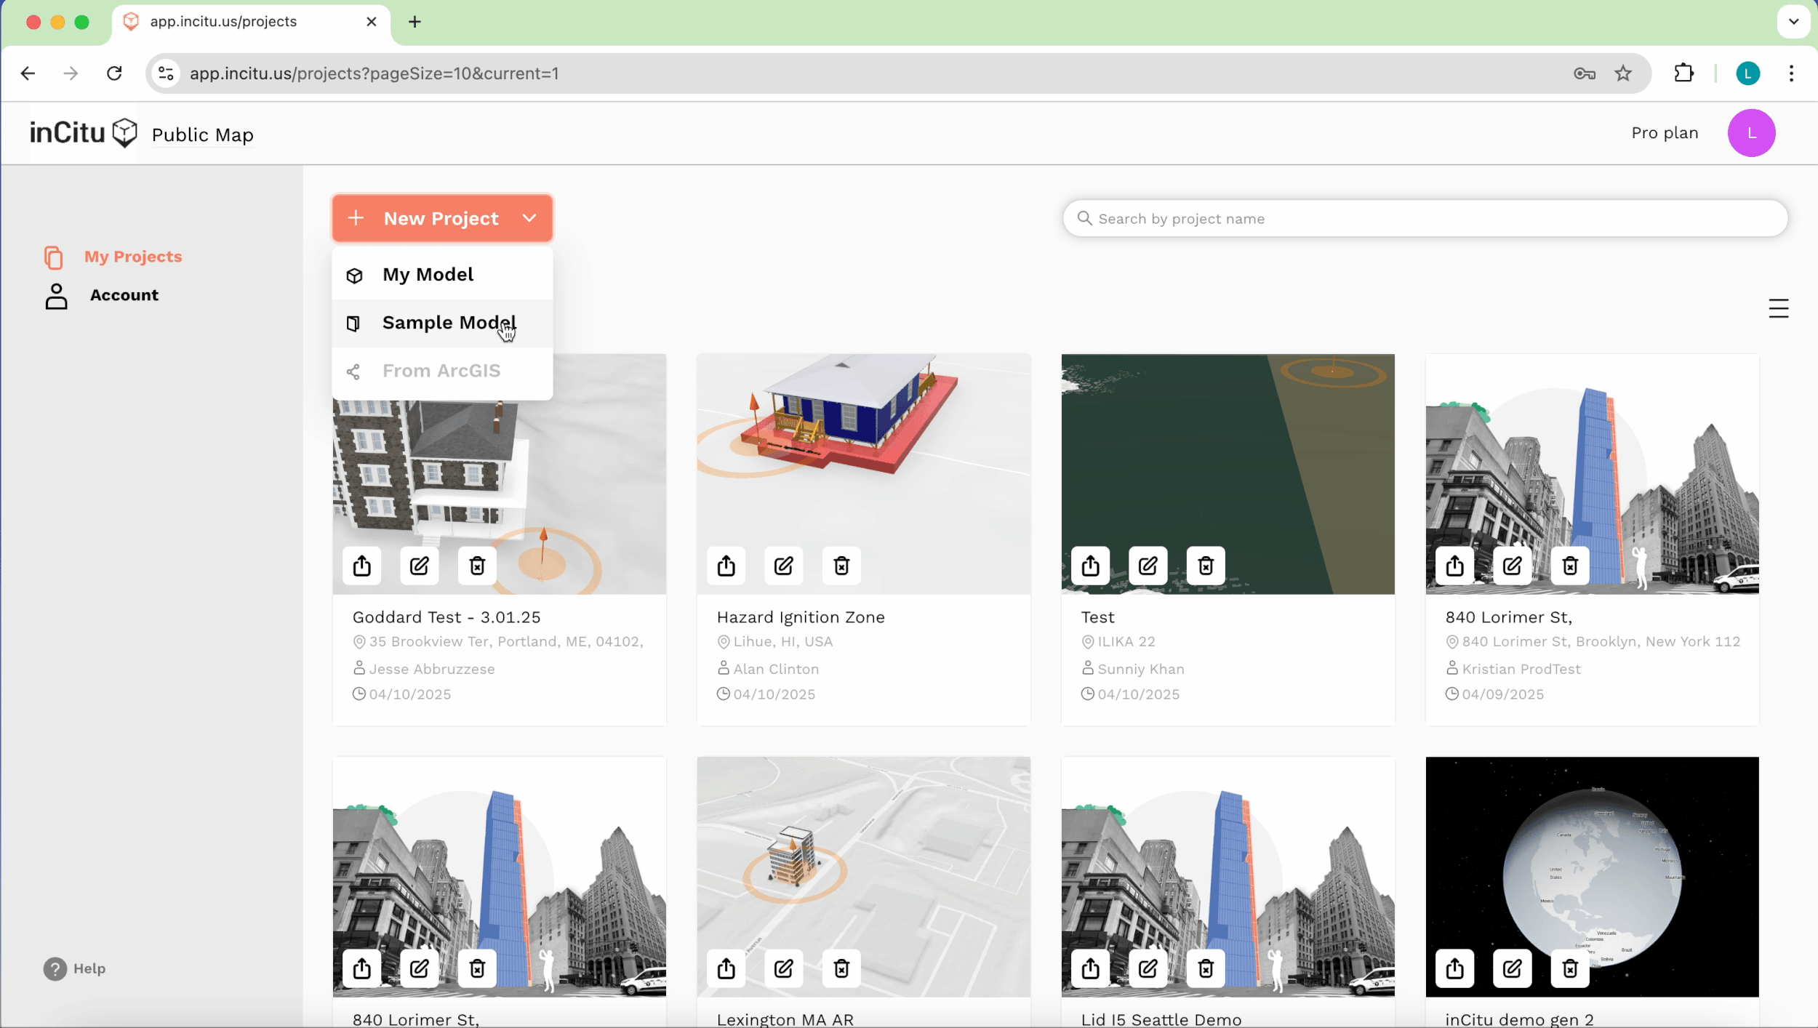Open Chrome tab search dropdown
Screen dimensions: 1818x1028
(1793, 22)
